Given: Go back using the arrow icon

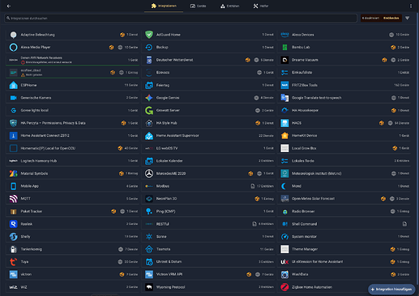Looking at the screenshot, I should pyautogui.click(x=9, y=6).
